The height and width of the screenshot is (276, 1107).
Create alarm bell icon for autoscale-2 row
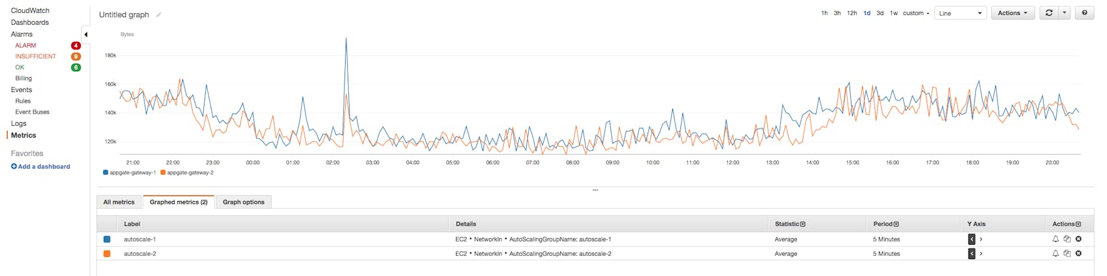tap(1055, 254)
